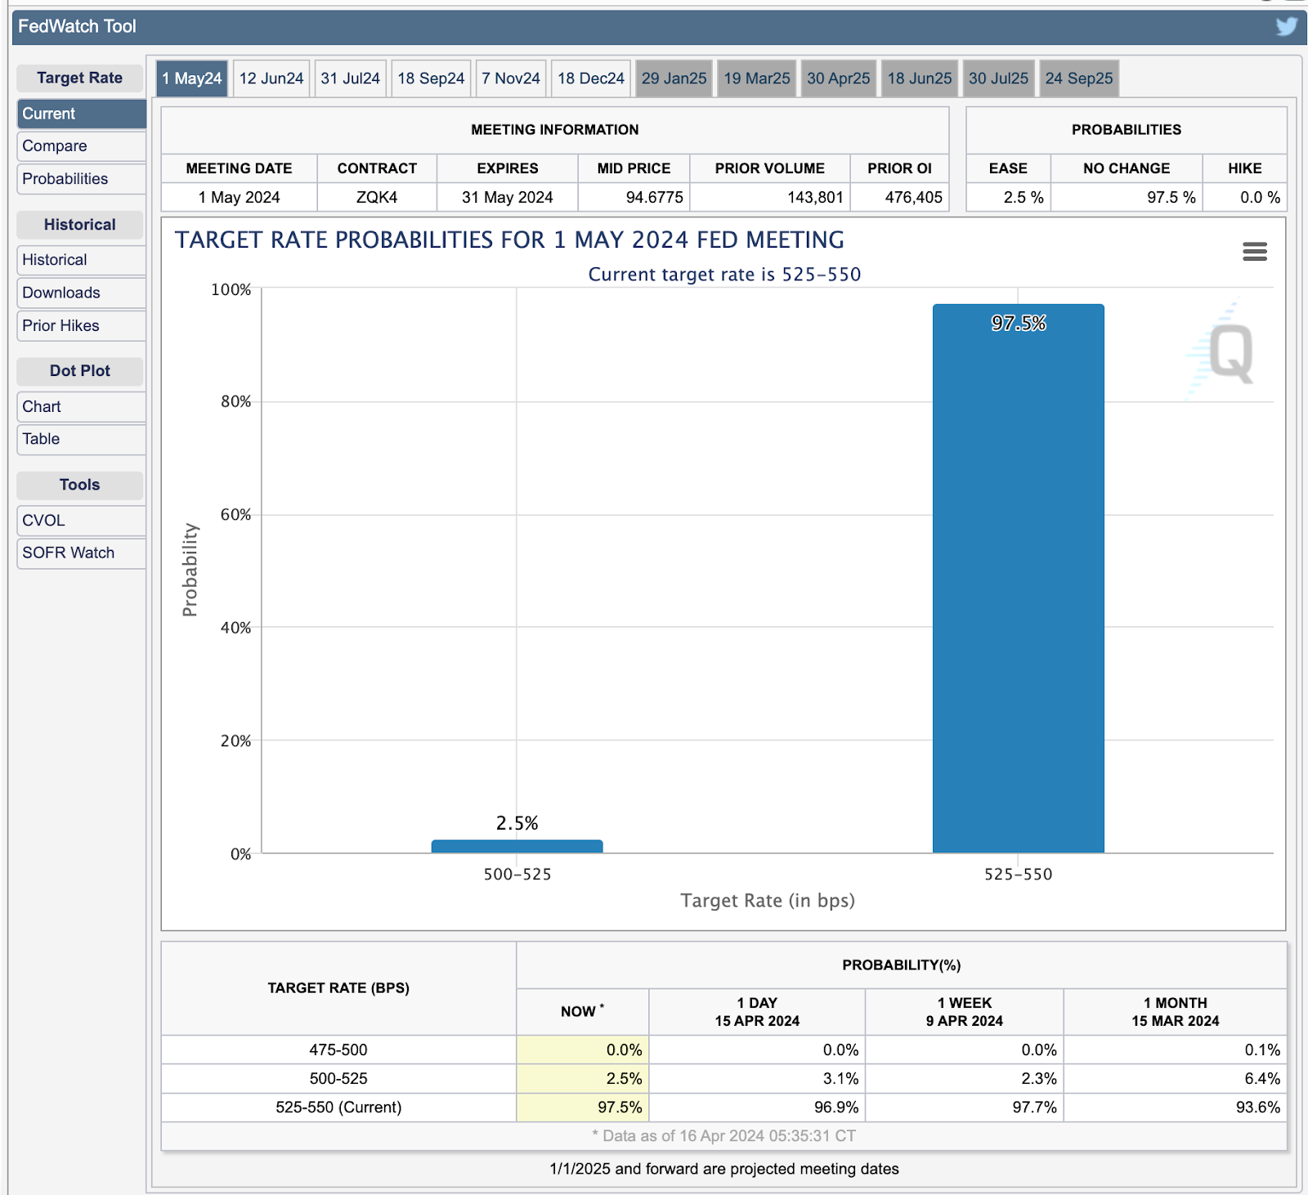Select the 29 Jan25 projected tab
This screenshot has width=1308, height=1195.
[x=674, y=78]
